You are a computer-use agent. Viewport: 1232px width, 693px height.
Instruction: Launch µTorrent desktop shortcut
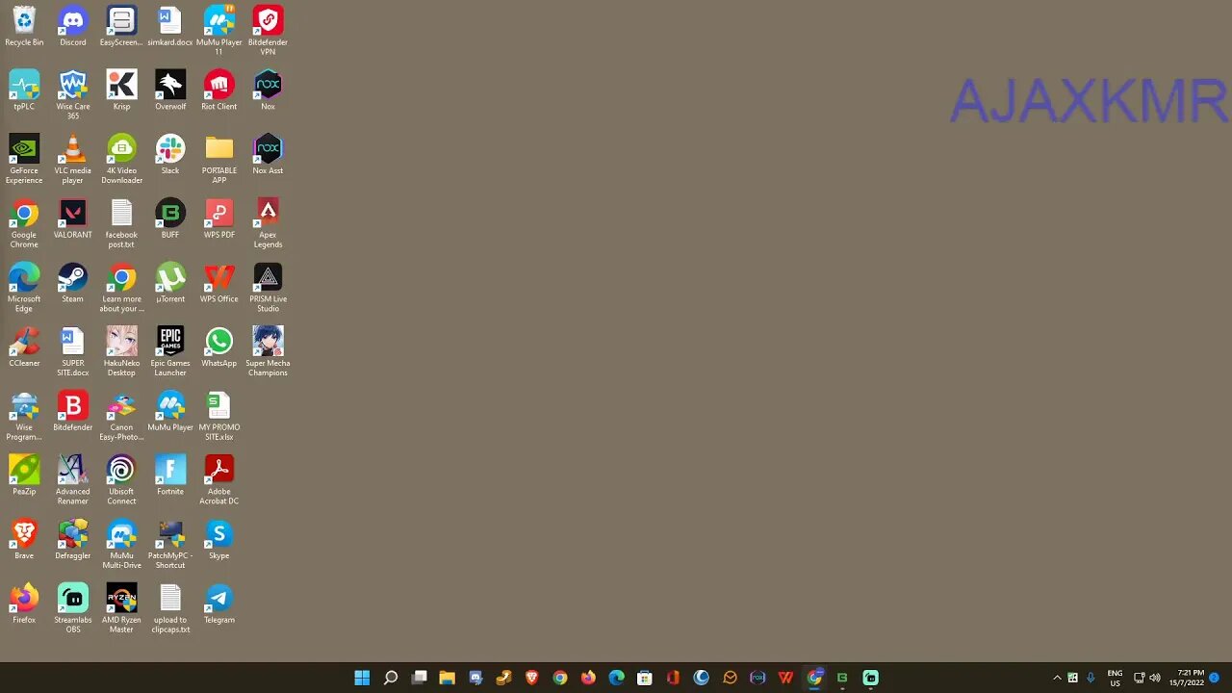(170, 282)
